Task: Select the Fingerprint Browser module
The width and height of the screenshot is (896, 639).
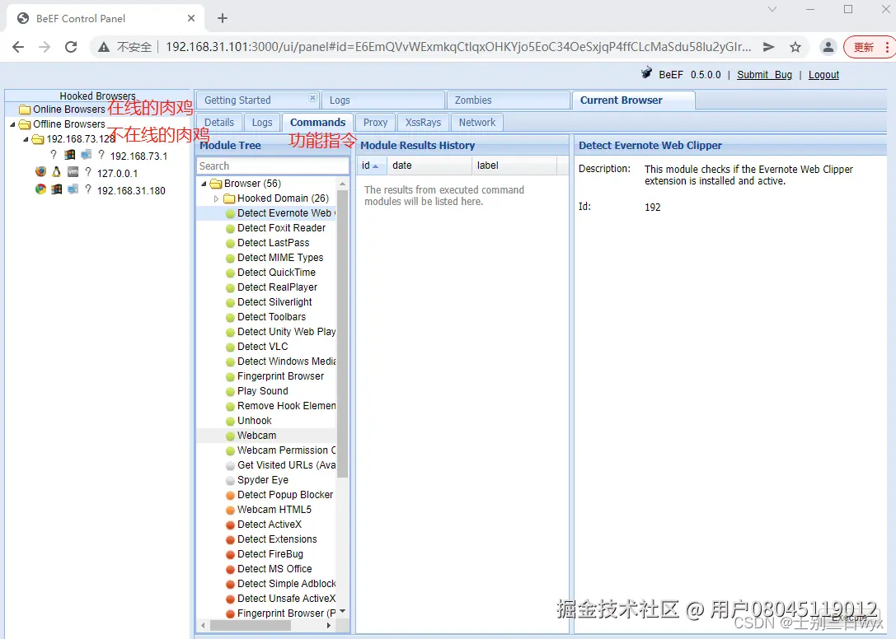Action: pyautogui.click(x=280, y=376)
